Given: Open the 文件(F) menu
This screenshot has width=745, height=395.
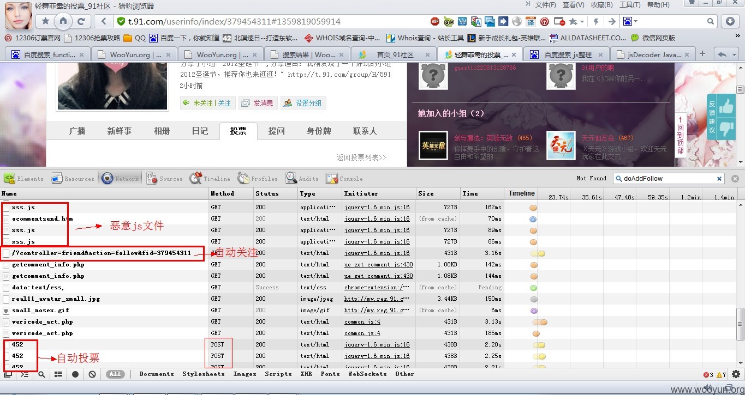Looking at the screenshot, I should 545,5.
